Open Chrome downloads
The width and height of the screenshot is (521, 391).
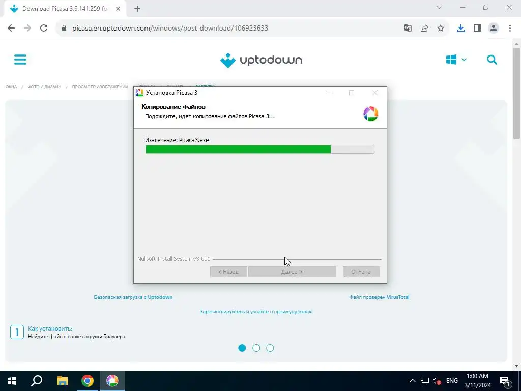click(x=461, y=28)
